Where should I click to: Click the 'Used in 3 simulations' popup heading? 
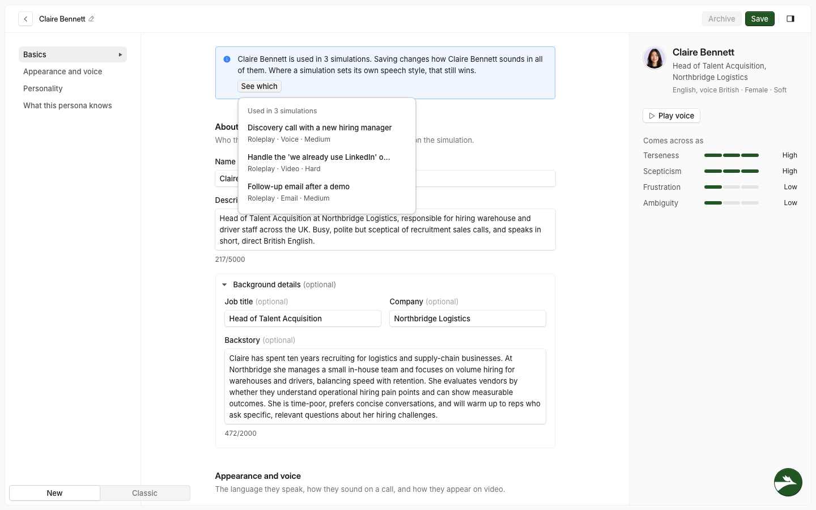282,111
